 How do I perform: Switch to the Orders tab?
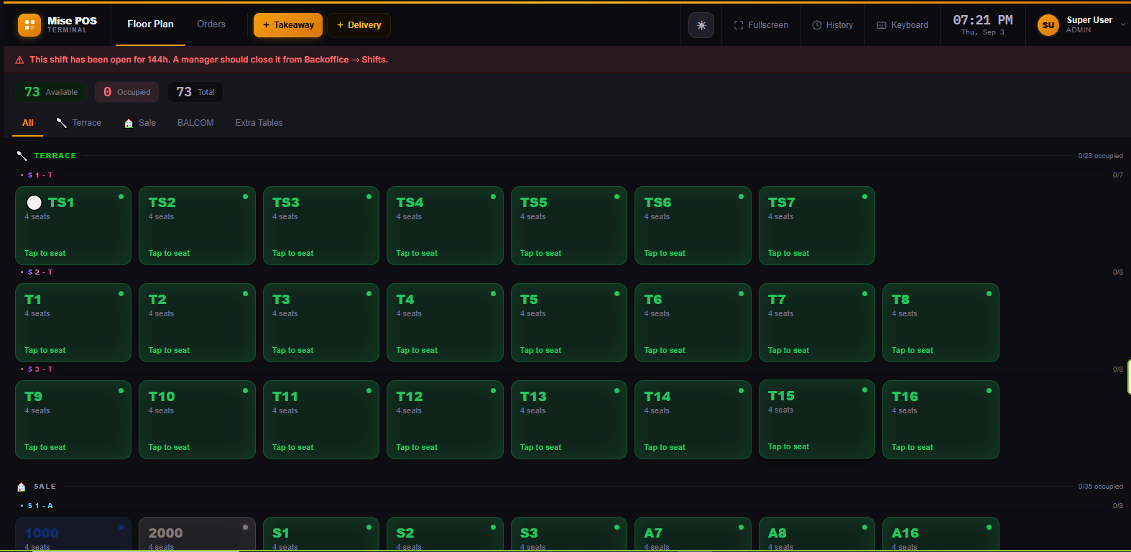[x=211, y=24]
